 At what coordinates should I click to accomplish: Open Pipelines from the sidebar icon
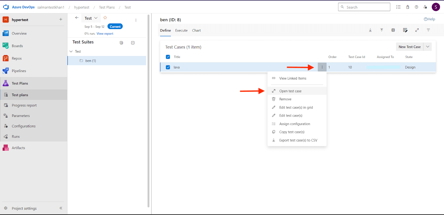pos(6,71)
